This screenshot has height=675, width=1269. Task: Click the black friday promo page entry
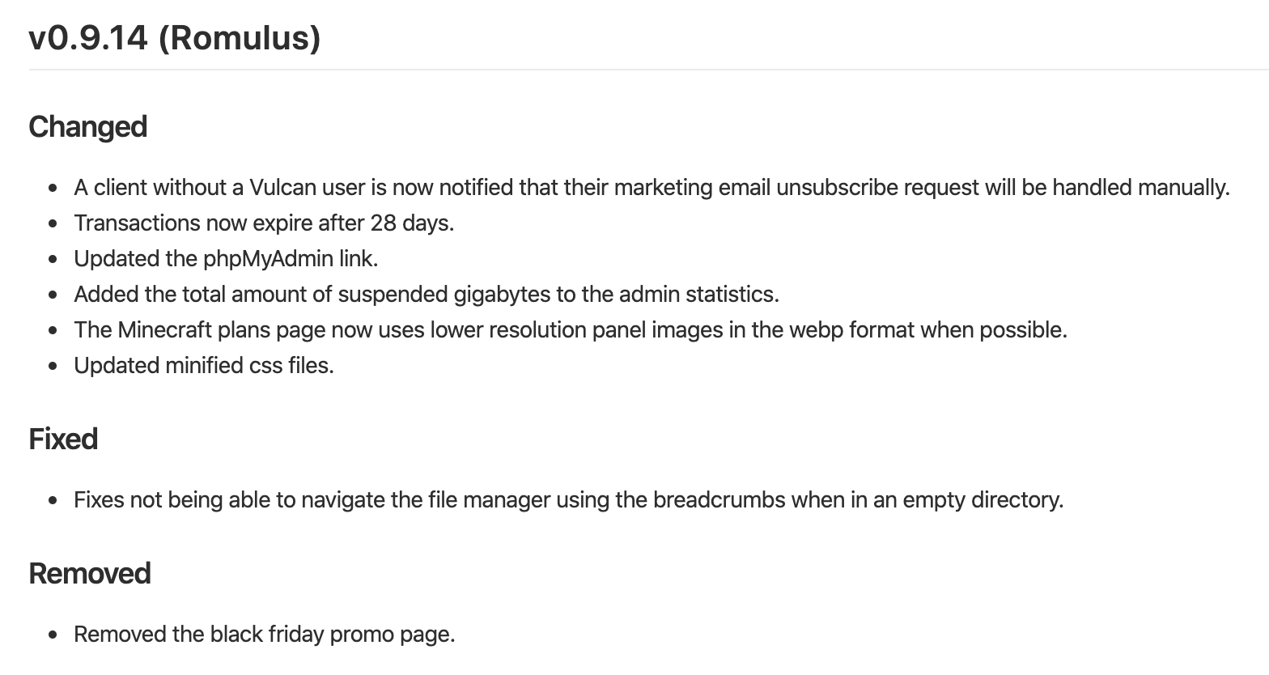coord(264,635)
